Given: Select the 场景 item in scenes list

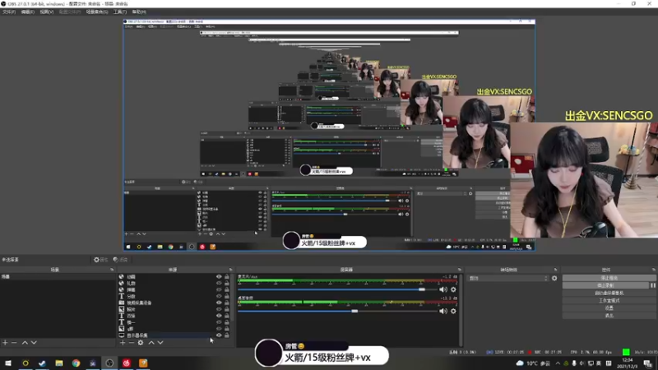Looking at the screenshot, I should pyautogui.click(x=58, y=277).
